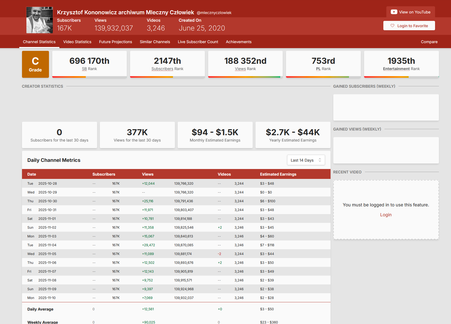Click the SB Rank card
Viewport: 451px width, 324px height.
89,64
